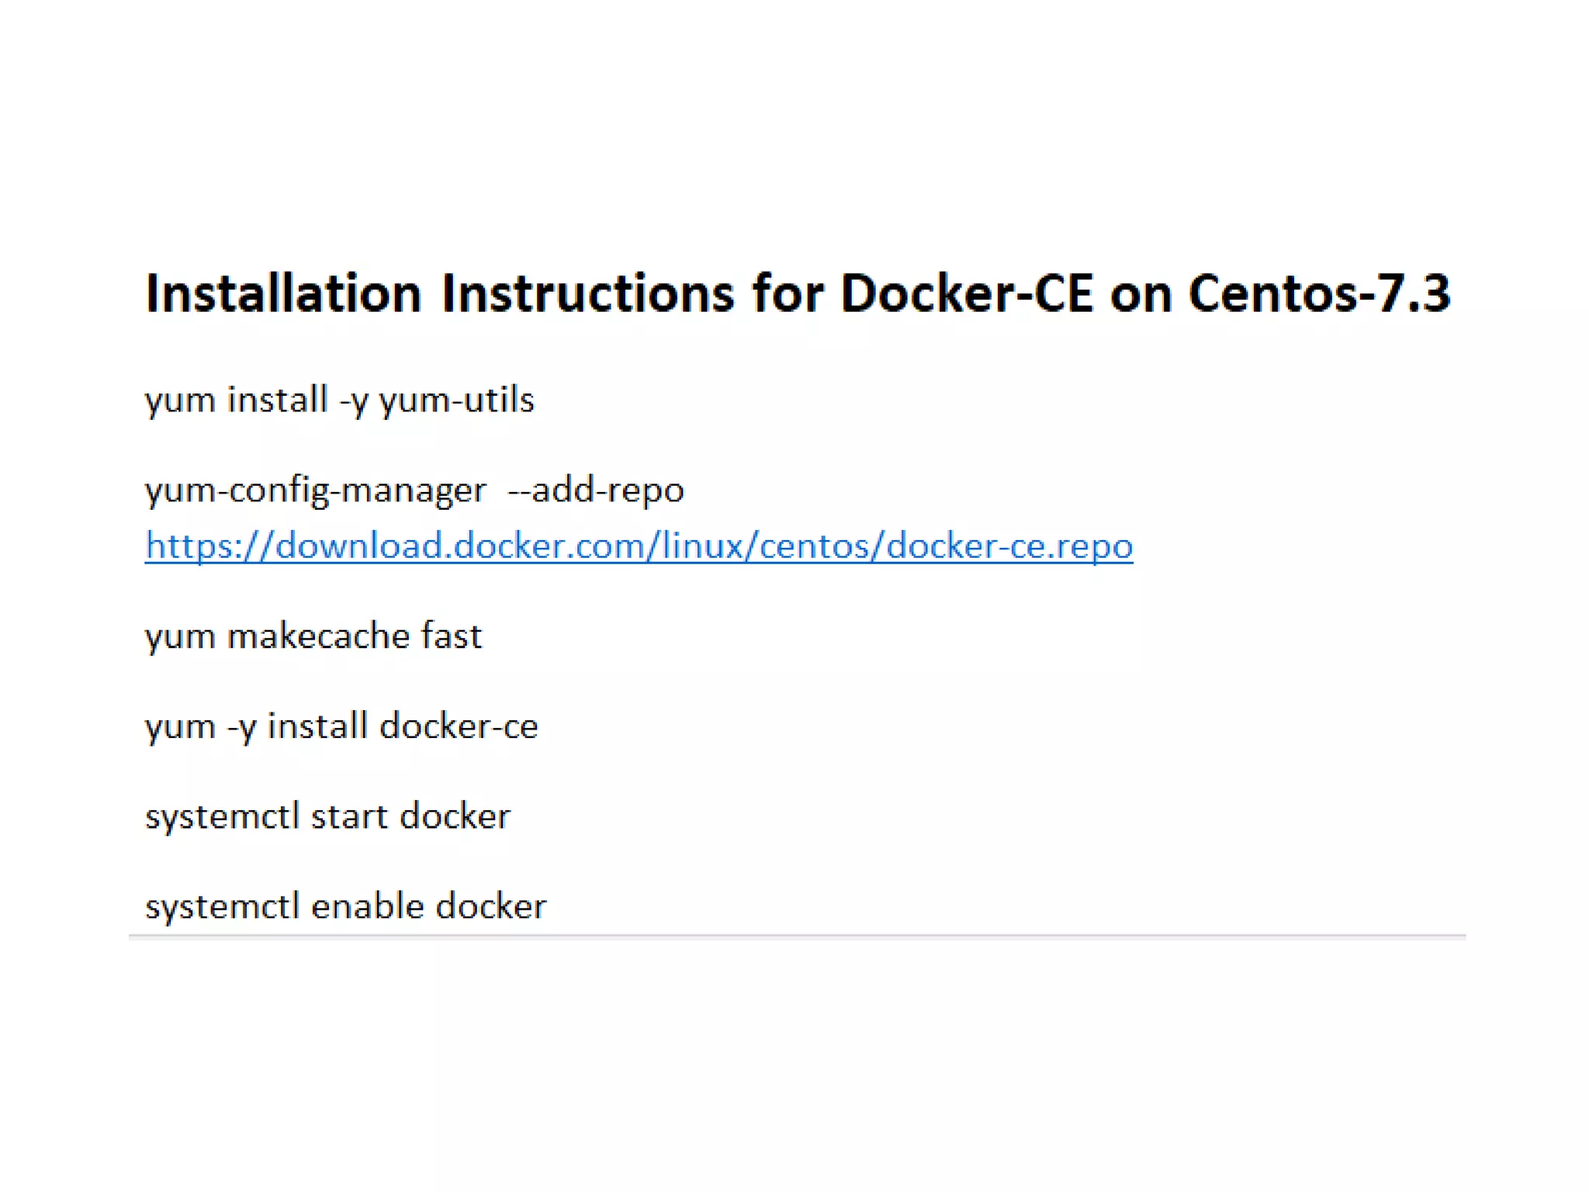Viewport: 1589px width, 1192px height.
Task: Click the "yum makecache fast" line
Action: (313, 637)
